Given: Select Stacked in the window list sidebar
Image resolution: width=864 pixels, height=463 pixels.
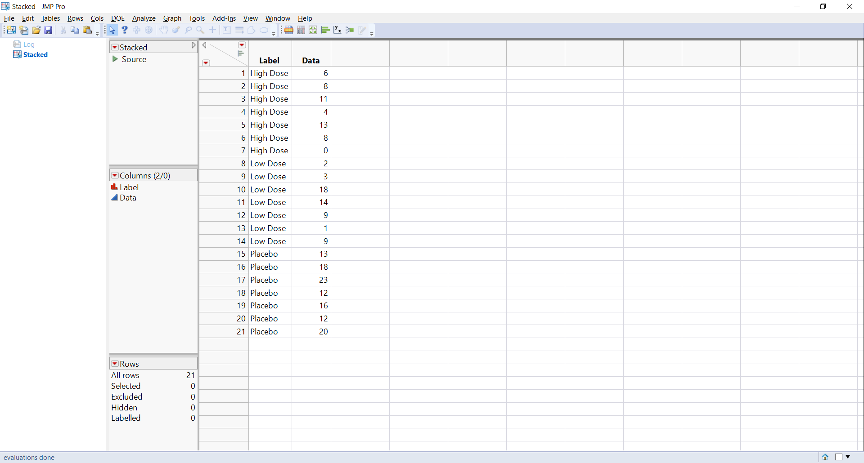Looking at the screenshot, I should point(35,54).
